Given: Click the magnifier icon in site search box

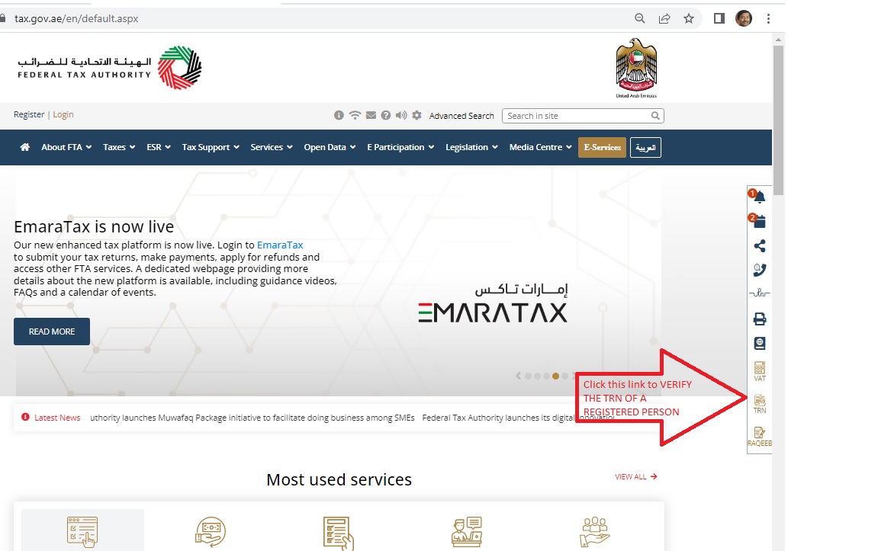Looking at the screenshot, I should [x=655, y=116].
